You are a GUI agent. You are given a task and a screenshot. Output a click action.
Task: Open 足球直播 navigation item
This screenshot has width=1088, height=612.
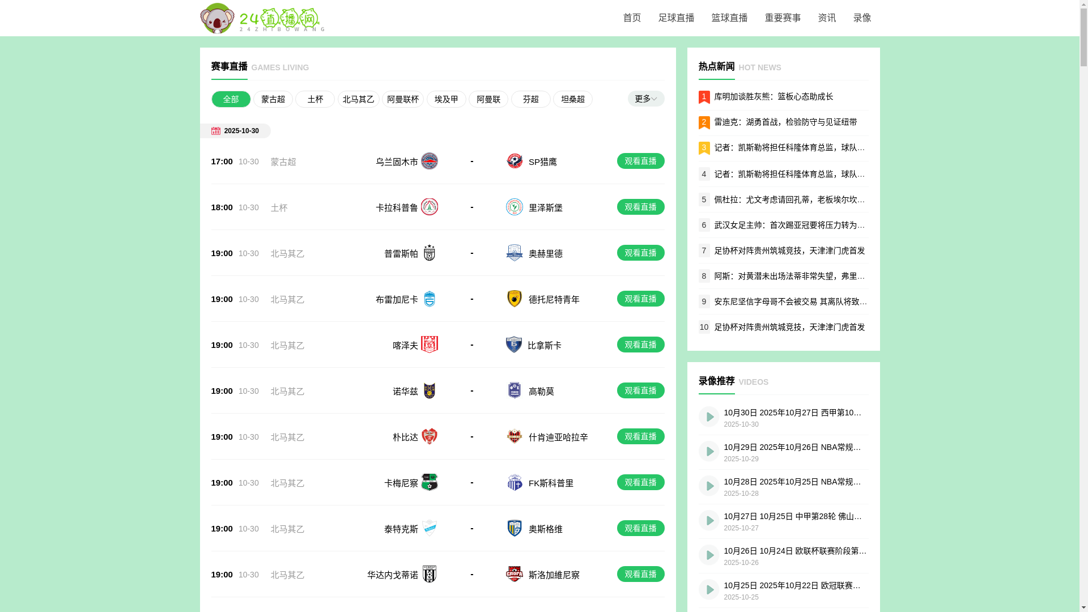(x=676, y=18)
